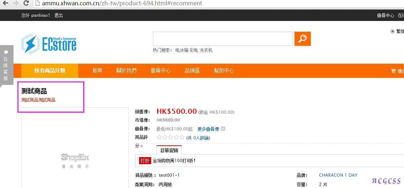Open 所有商品分類 category menu

coord(50,71)
